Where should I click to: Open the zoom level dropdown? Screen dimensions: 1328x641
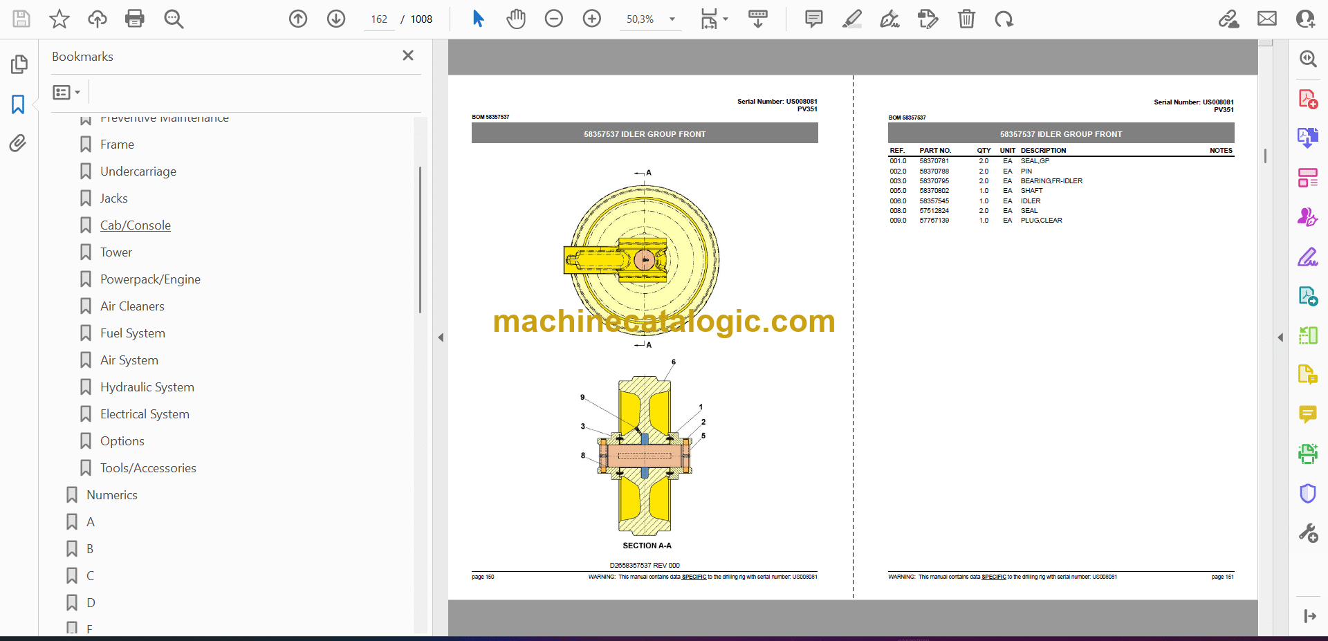[672, 19]
